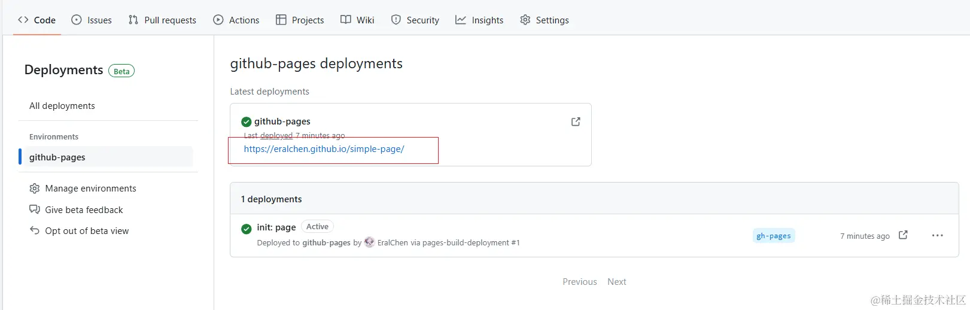
Task: Go to the Actions tab
Action: pos(236,20)
